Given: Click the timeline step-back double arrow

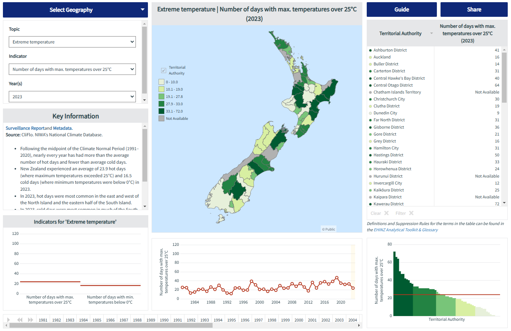Looking at the screenshot, I should (x=20, y=320).
